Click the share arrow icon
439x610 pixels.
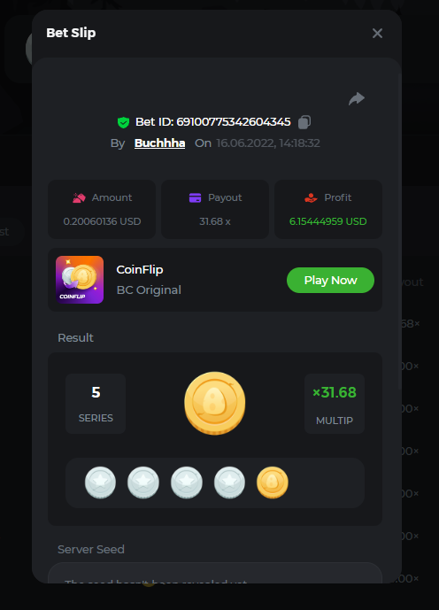click(x=357, y=99)
